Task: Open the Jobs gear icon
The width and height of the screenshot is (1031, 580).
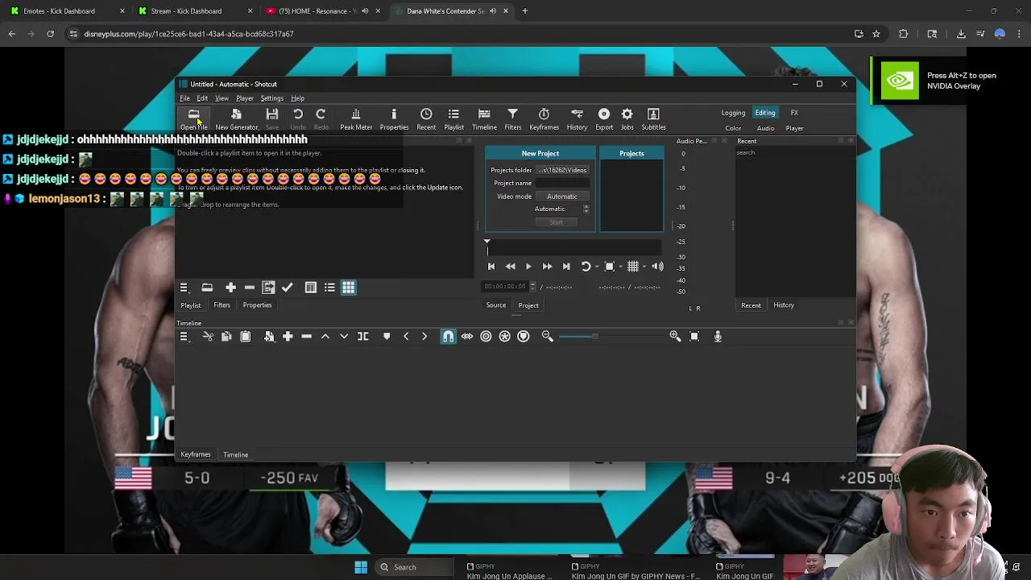Action: click(627, 119)
